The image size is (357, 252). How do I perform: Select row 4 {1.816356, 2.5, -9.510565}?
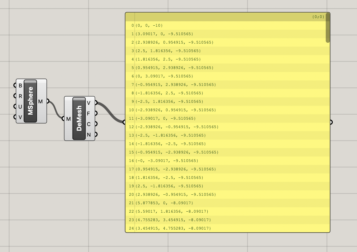[168, 59]
